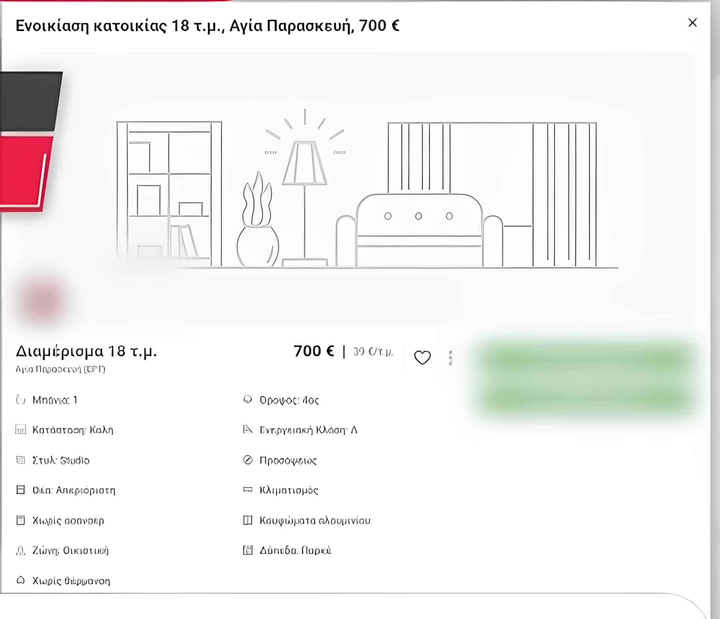Click the energy class icon

pos(247,429)
